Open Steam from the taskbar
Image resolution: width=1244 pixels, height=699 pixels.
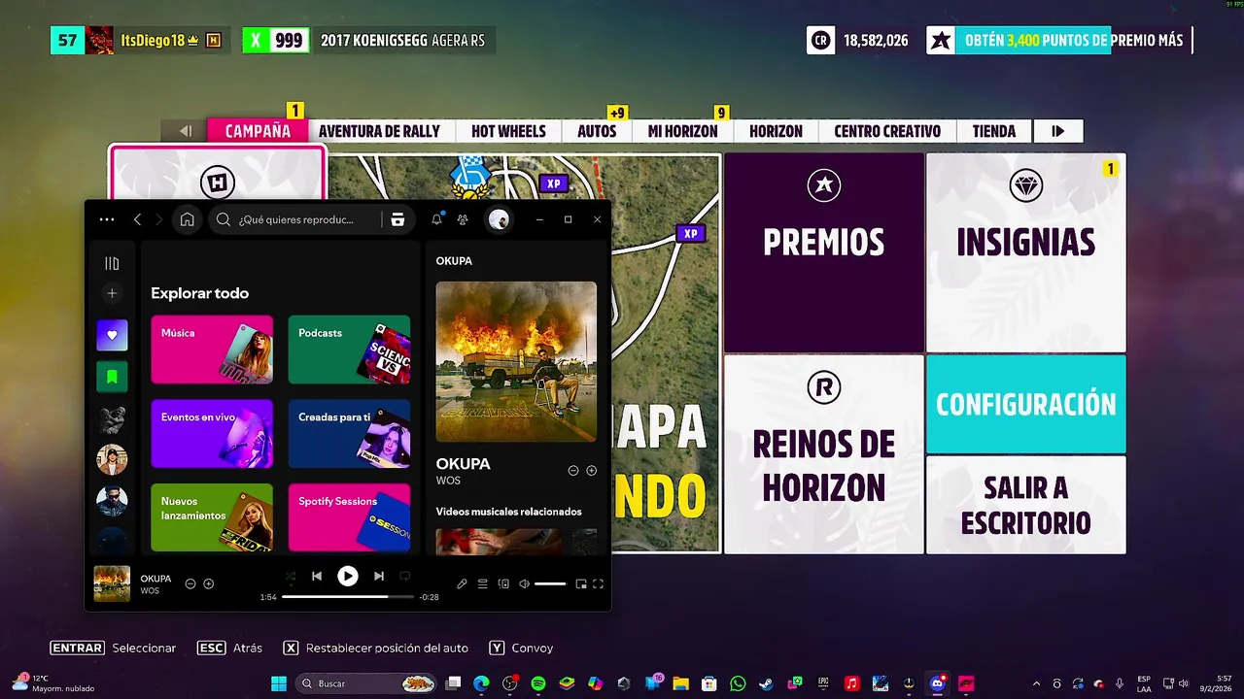click(766, 683)
